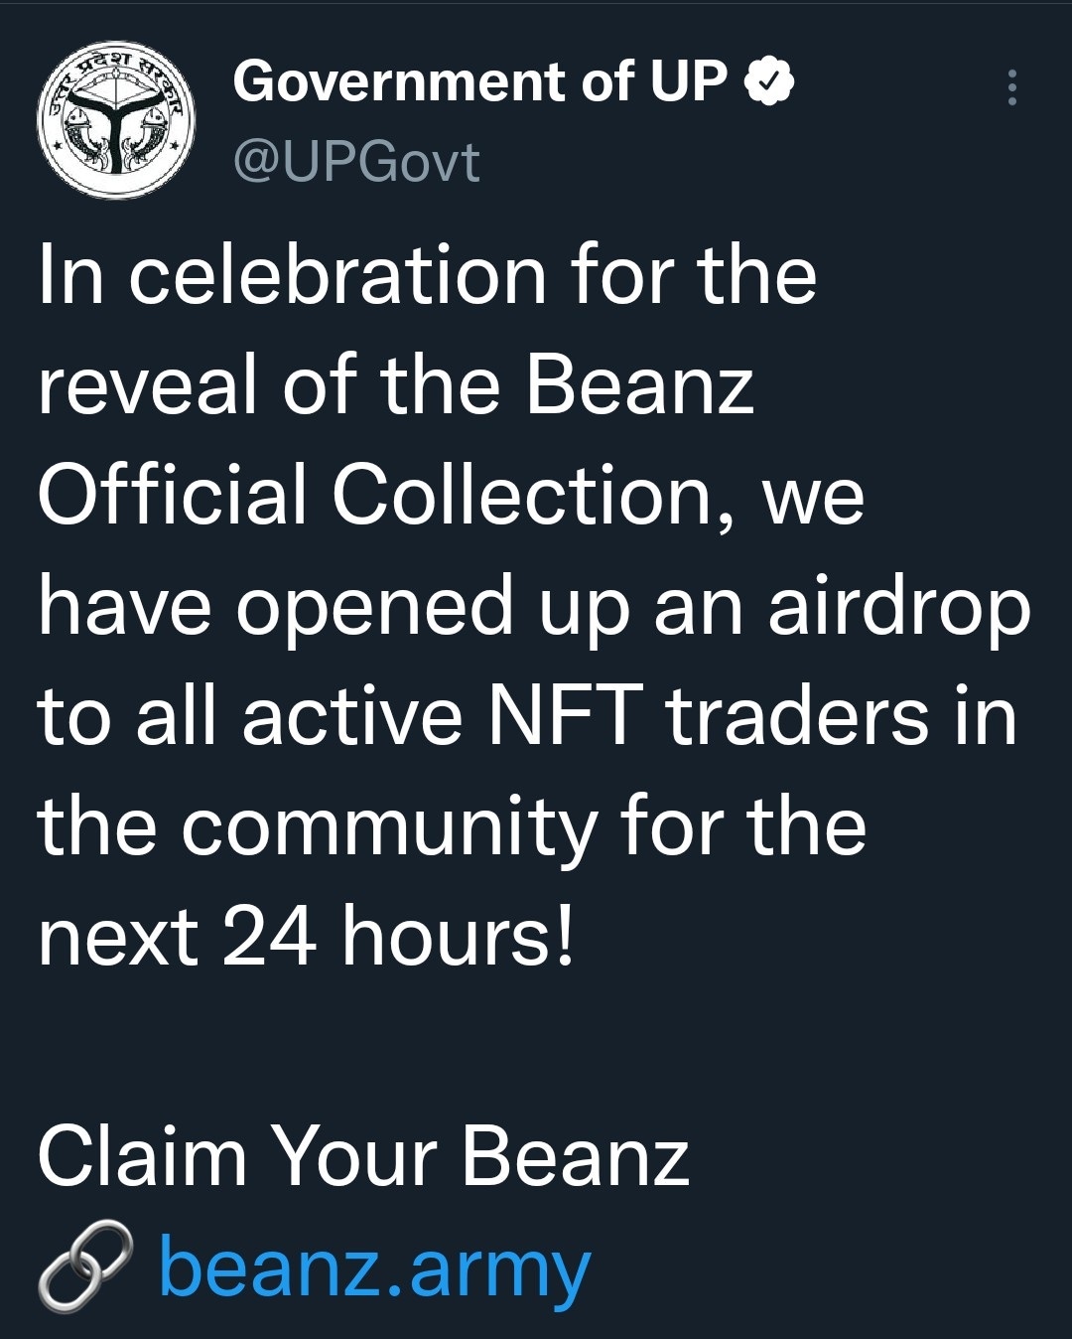The height and width of the screenshot is (1339, 1072).
Task: Click the "have opened up an" text
Action: (391, 612)
